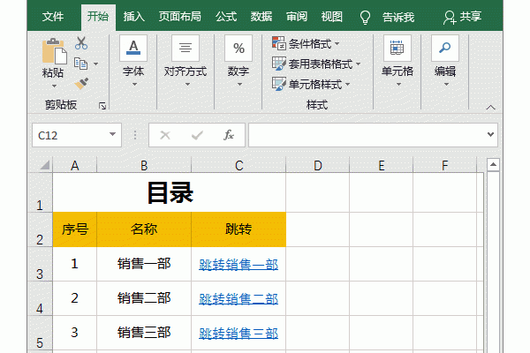
Task: Expand the copy options dropdown arrow
Action: (x=96, y=64)
